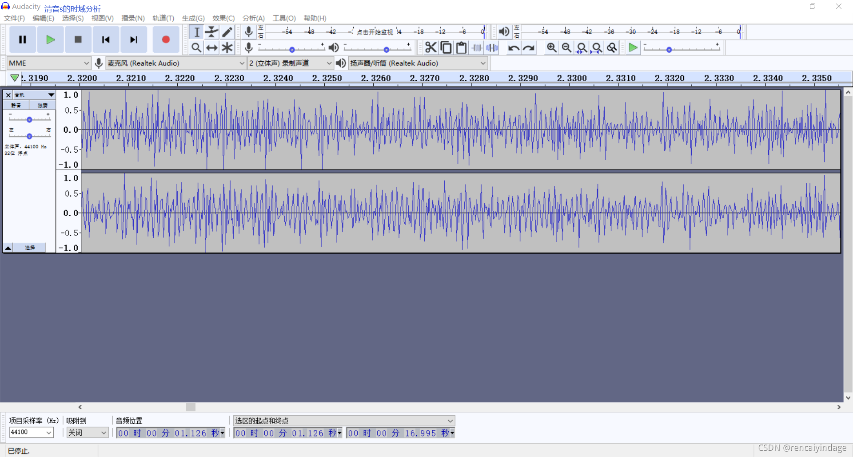Click the track gain slider
Image resolution: width=853 pixels, height=457 pixels.
tap(29, 119)
